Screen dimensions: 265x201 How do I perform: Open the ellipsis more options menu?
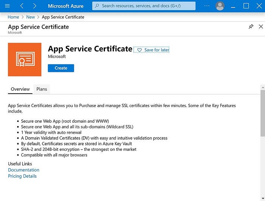(x=207, y=6)
